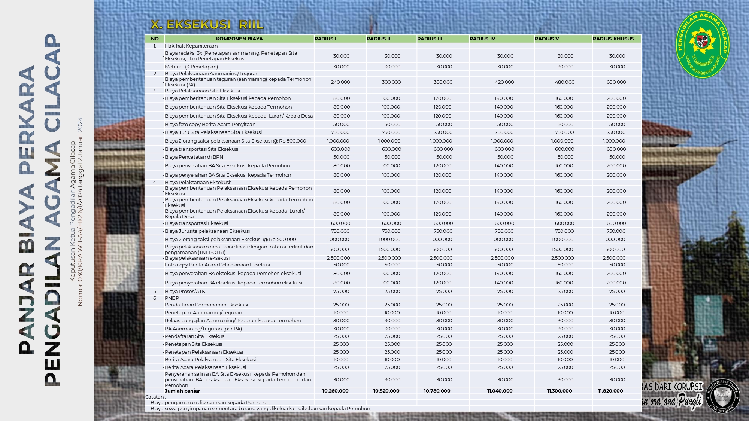The image size is (749, 421).
Task: Select Biaya Jurusita pelaksanaan Eksekusi row
Action: (393, 231)
